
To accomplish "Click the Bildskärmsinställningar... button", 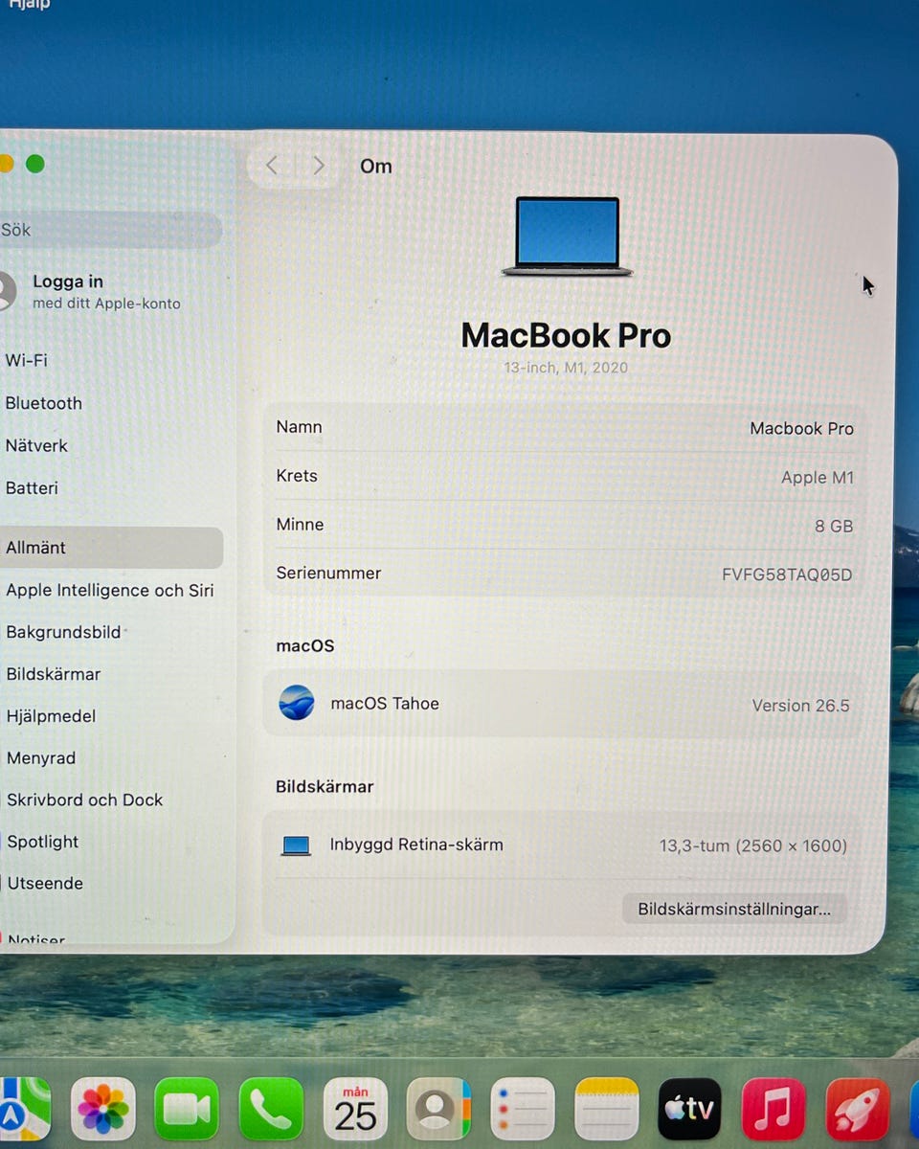I will 734,909.
